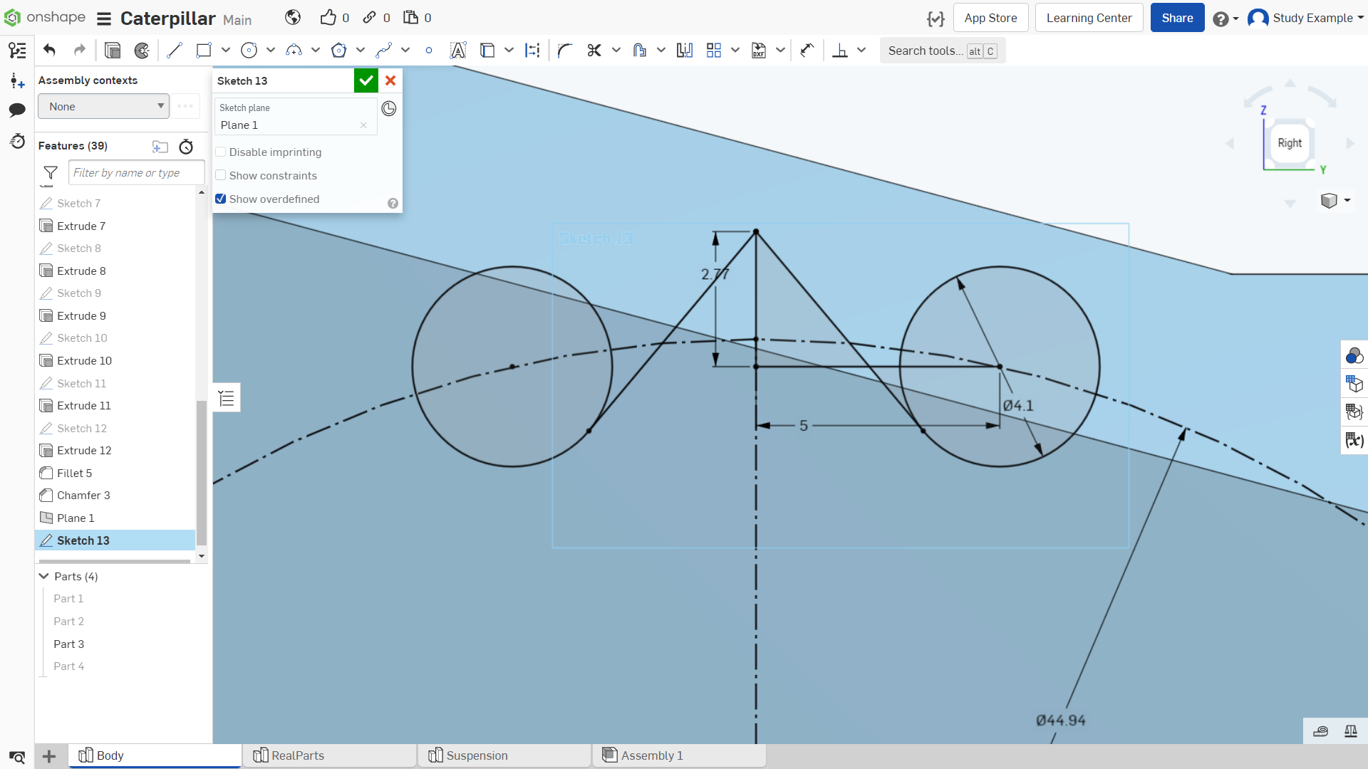The width and height of the screenshot is (1368, 769).
Task: Uncheck Show overdefined checkbox
Action: [x=221, y=199]
